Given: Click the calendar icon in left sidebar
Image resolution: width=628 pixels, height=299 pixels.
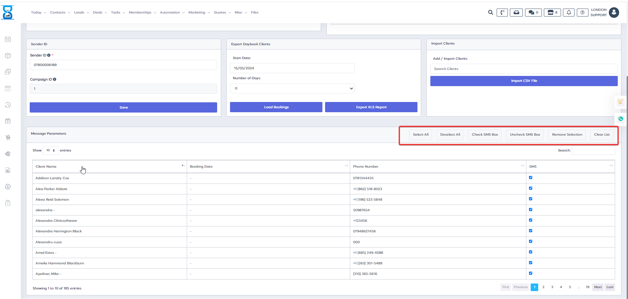Looking at the screenshot, I should point(8,39).
